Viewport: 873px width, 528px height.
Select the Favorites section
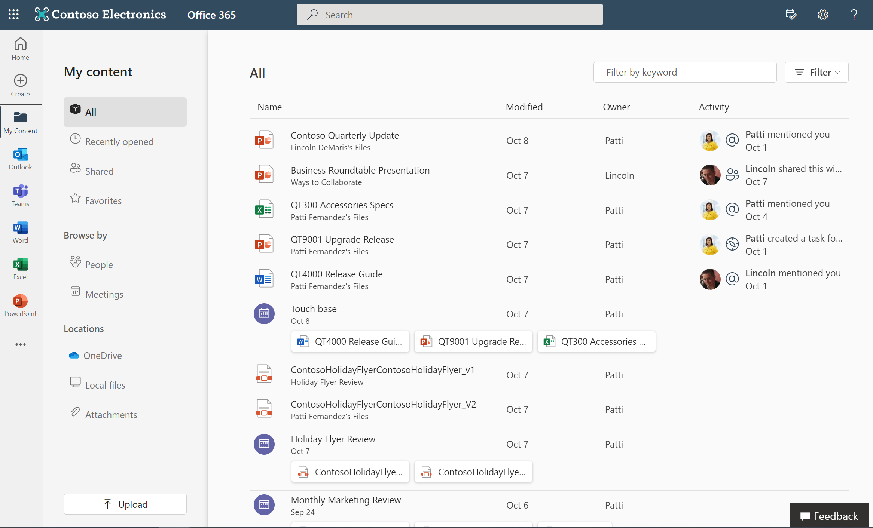coord(102,200)
